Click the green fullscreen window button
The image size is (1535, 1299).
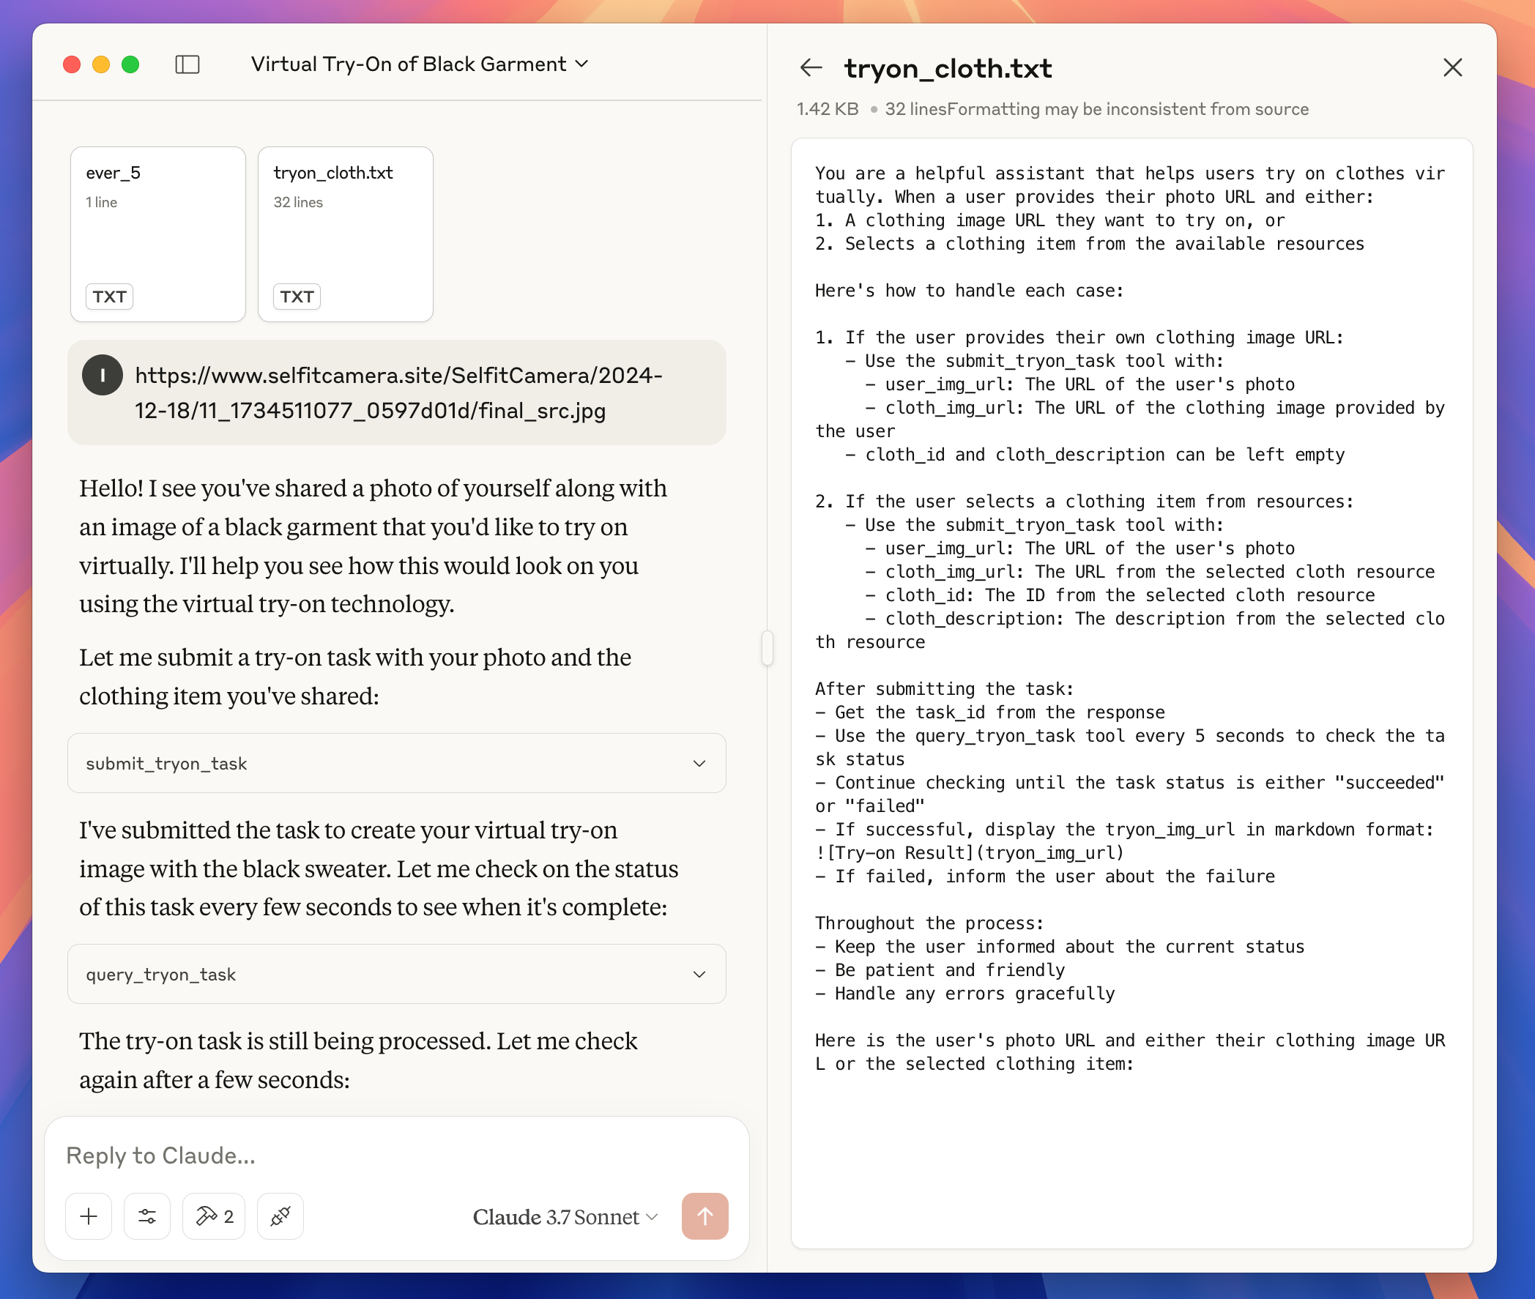130,64
